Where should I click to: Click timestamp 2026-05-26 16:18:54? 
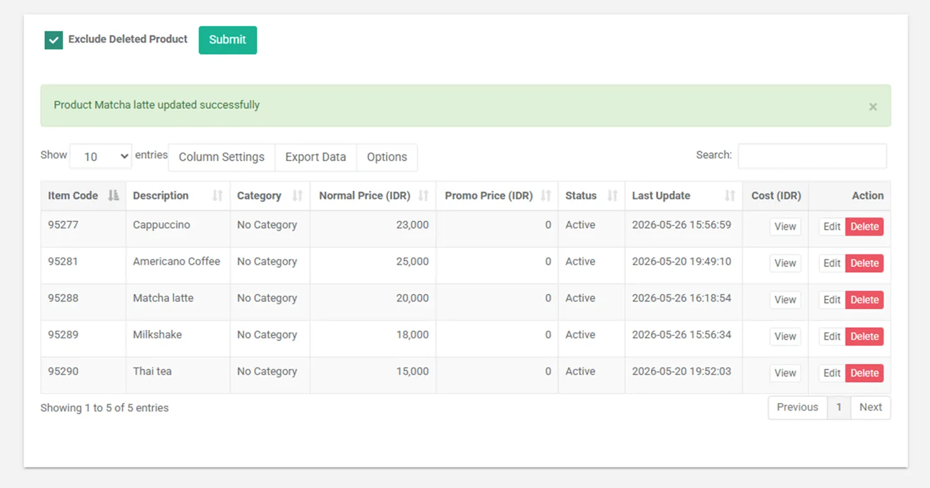pyautogui.click(x=681, y=298)
